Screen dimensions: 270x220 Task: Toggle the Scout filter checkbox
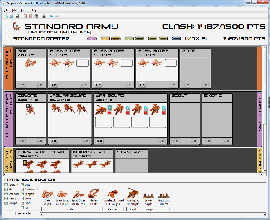pos(22,198)
